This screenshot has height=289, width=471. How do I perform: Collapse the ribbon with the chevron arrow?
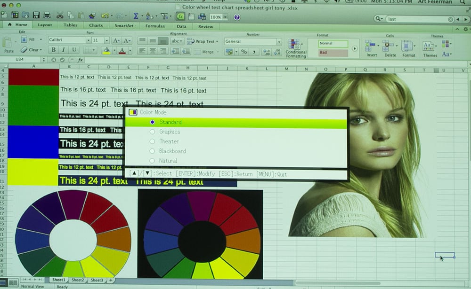tap(457, 29)
